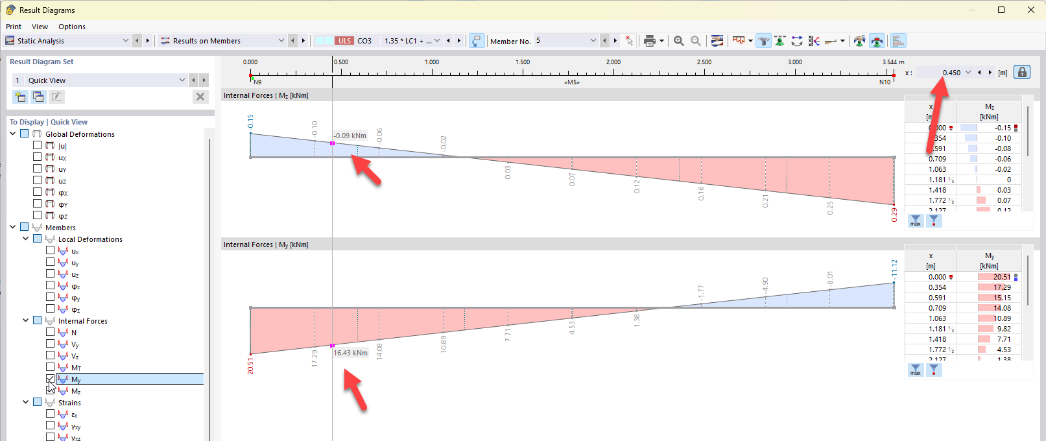1046x441 pixels.
Task: Toggle the lock icon beside x position
Action: pyautogui.click(x=1022, y=72)
